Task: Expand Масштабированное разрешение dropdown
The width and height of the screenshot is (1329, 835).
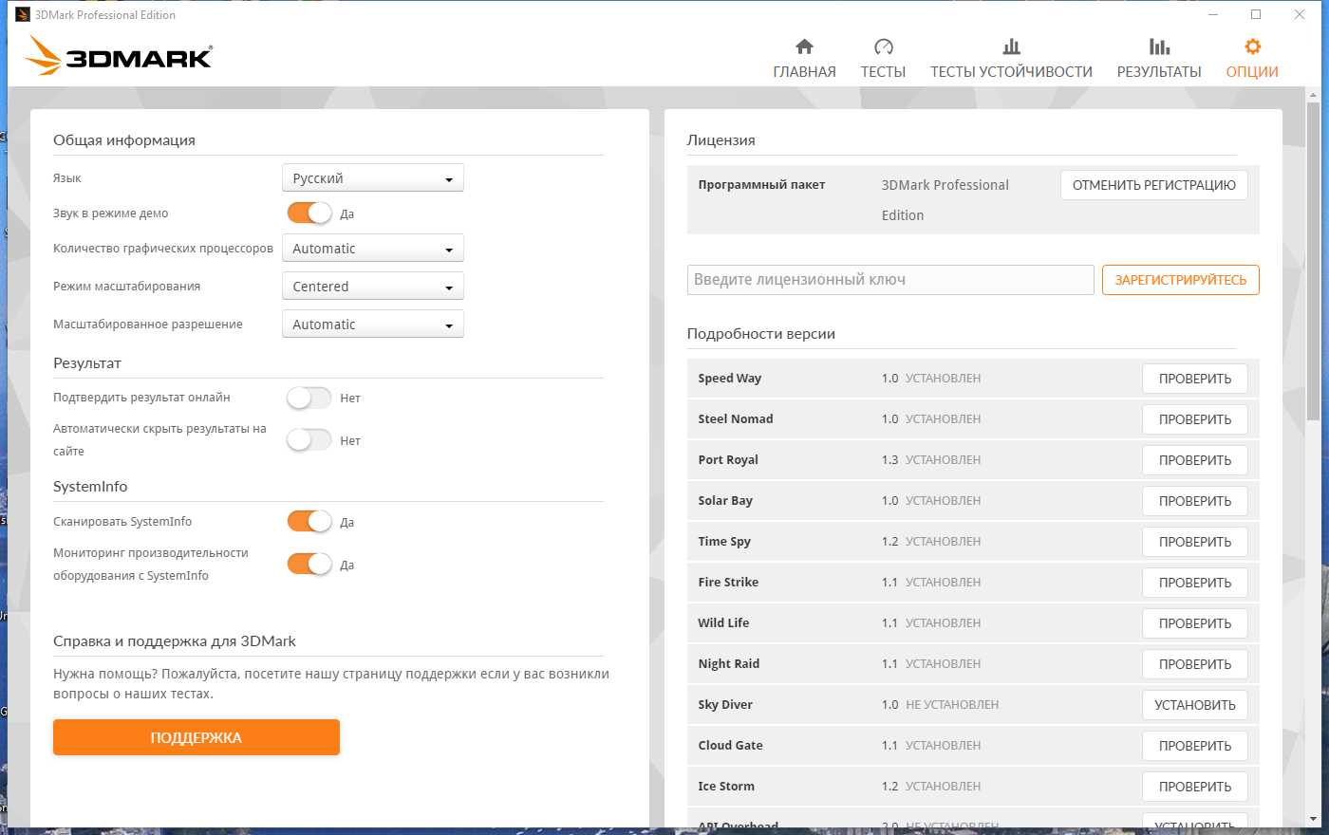Action: (x=373, y=325)
